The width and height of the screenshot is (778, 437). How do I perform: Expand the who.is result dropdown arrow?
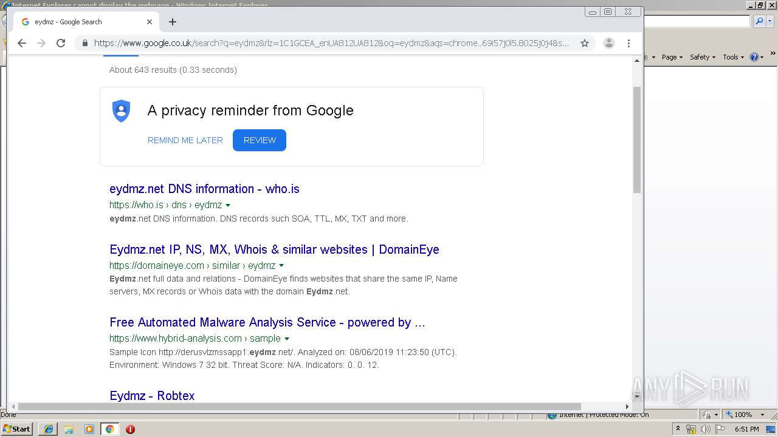coord(228,205)
